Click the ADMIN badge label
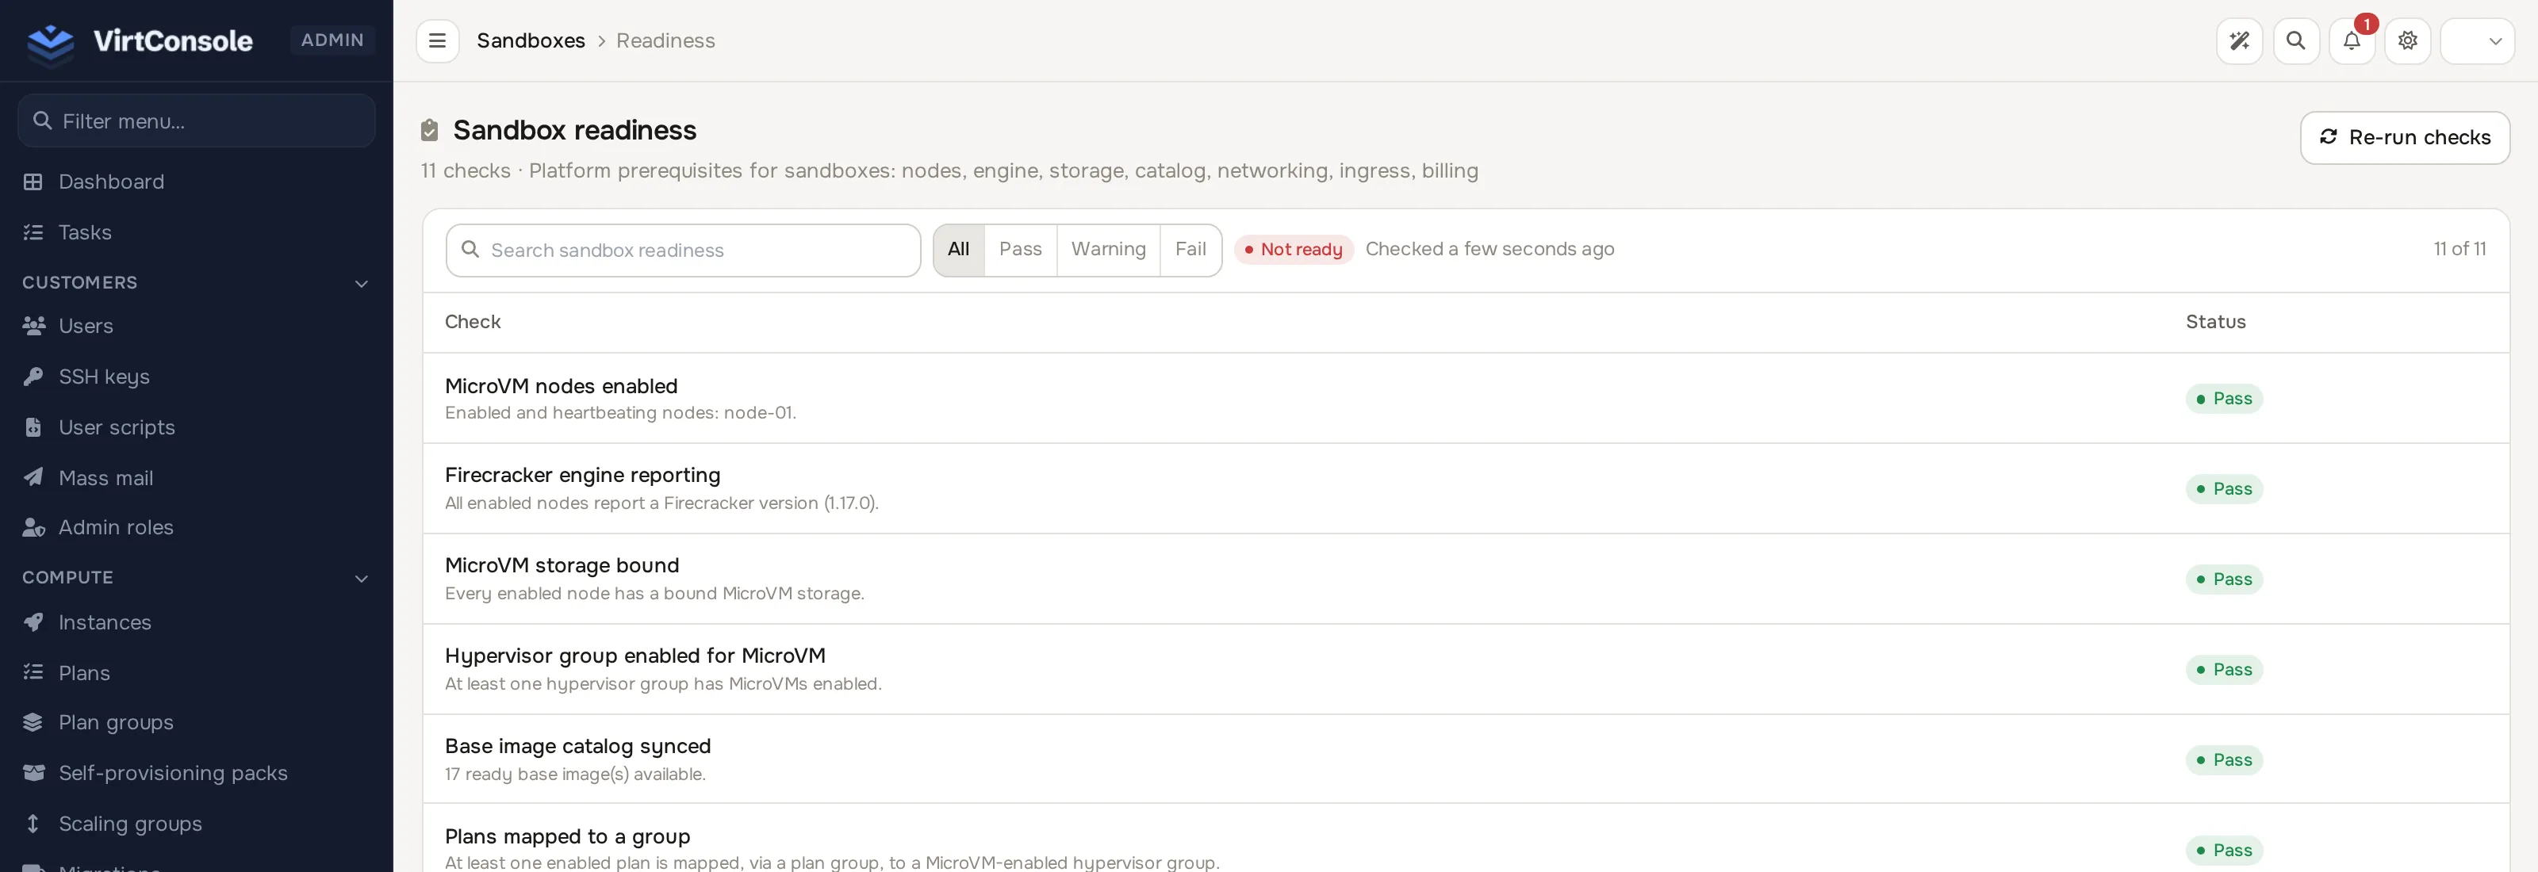This screenshot has width=2538, height=872. click(x=332, y=40)
